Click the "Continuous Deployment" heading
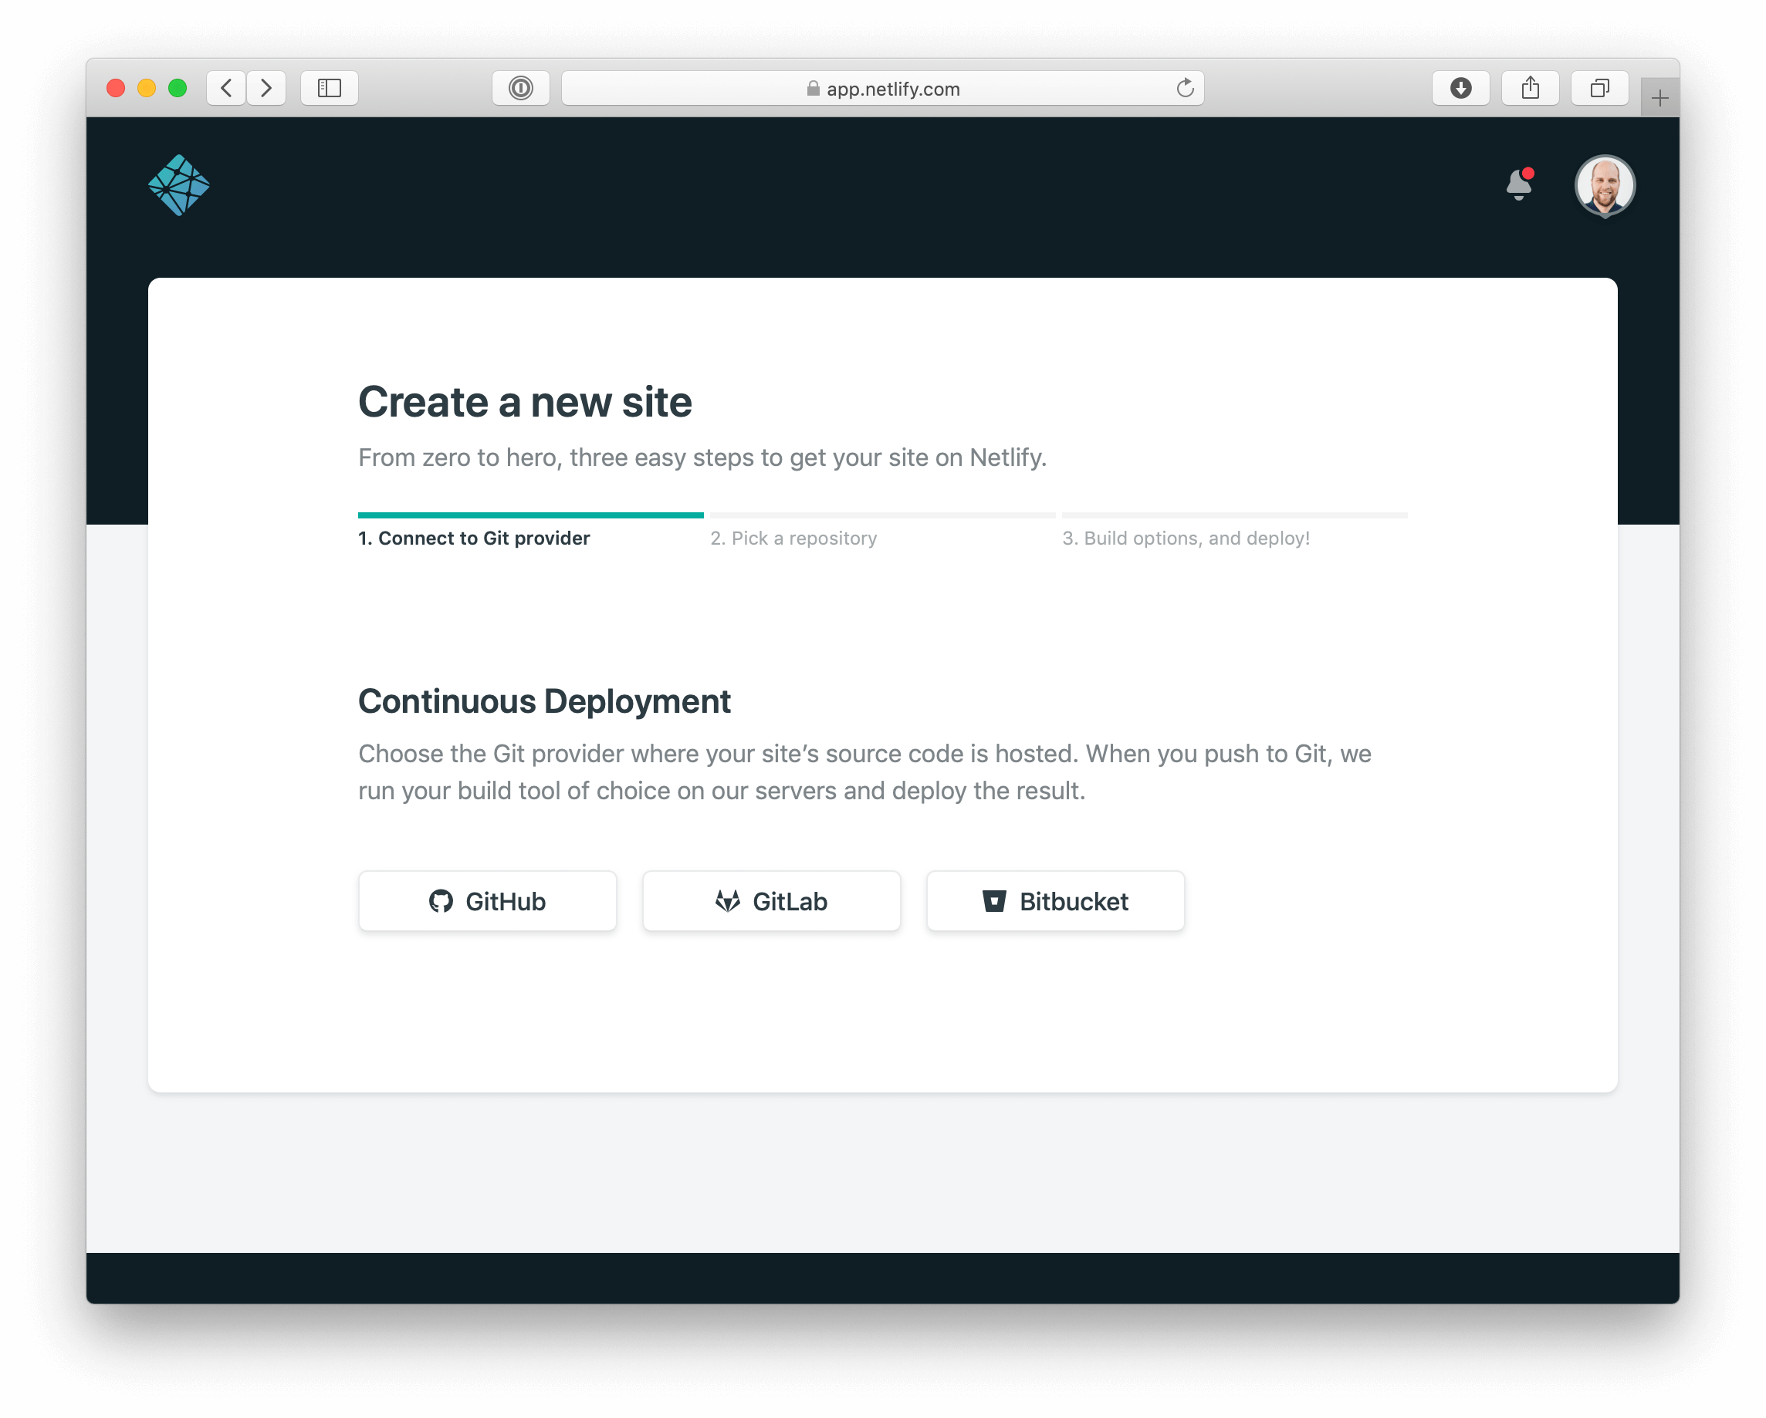 click(x=544, y=701)
